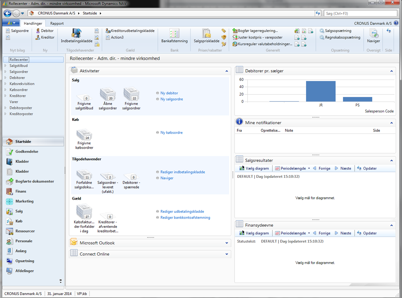The height and width of the screenshot is (298, 402).
Task: Expand the Kreditorposter tree node
Action: 5,114
